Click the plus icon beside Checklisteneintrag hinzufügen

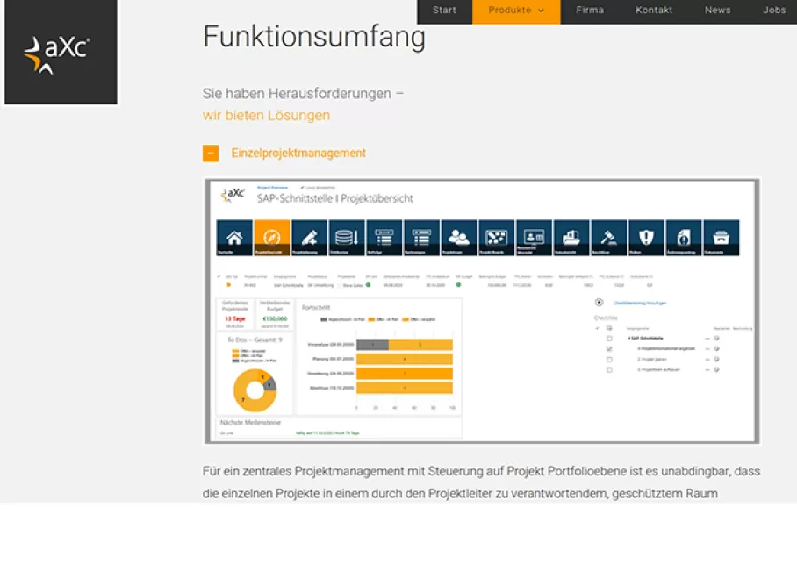pyautogui.click(x=600, y=303)
